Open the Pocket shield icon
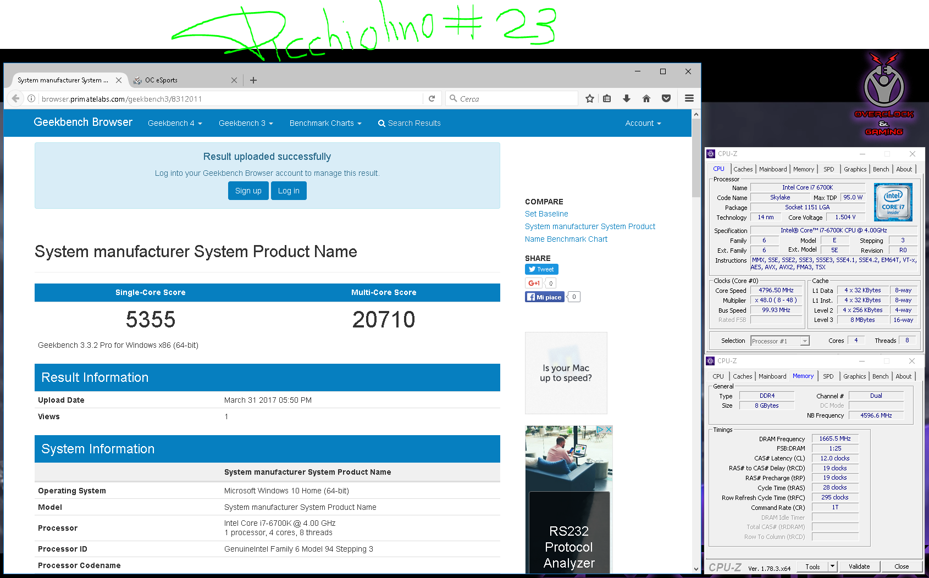 (x=666, y=99)
